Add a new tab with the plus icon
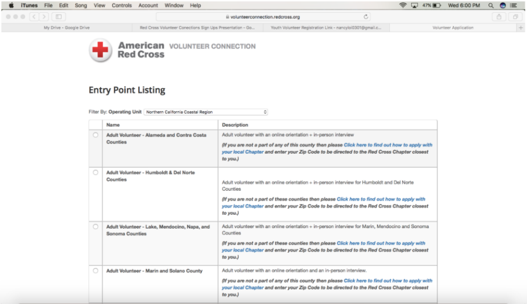The height and width of the screenshot is (304, 527). 521,27
